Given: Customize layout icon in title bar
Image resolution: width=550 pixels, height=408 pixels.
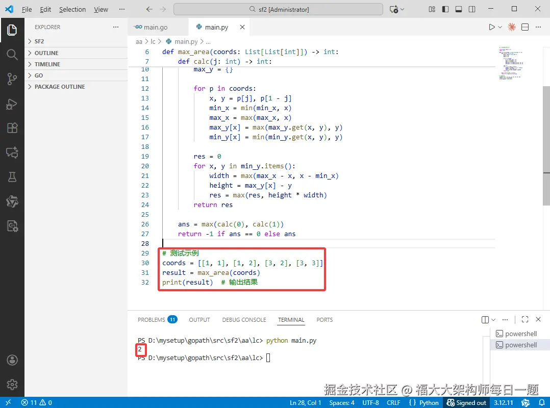Looking at the screenshot, I should (432, 9).
